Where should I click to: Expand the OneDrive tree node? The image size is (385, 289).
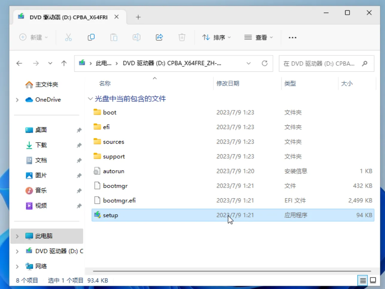[17, 100]
